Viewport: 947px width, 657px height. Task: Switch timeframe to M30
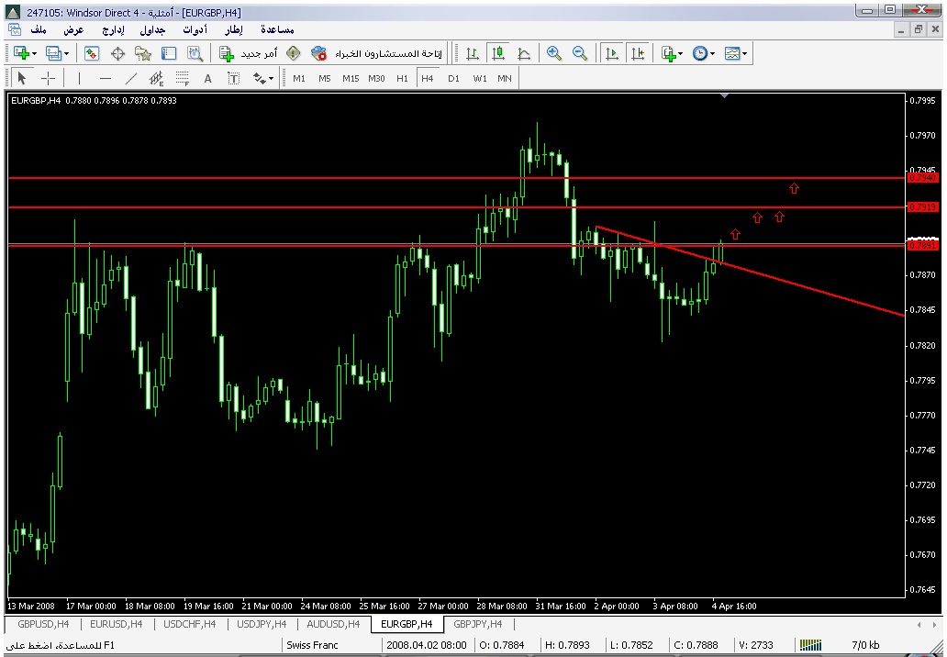(x=376, y=79)
